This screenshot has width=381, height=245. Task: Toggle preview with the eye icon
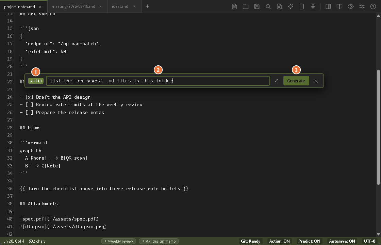pyautogui.click(x=351, y=6)
